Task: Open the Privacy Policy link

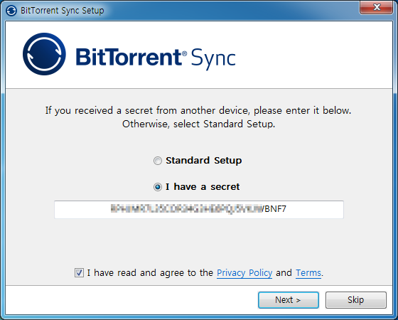Action: pos(244,273)
